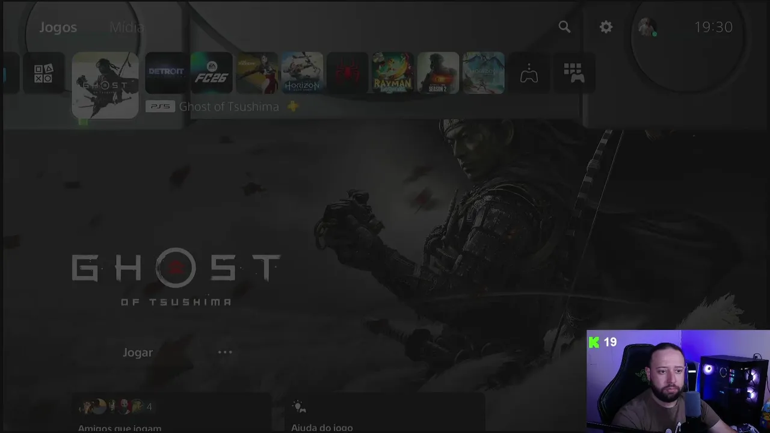Open the controller icon tile

pyautogui.click(x=529, y=73)
